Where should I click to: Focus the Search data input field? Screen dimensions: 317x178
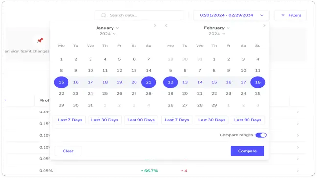pyautogui.click(x=139, y=15)
